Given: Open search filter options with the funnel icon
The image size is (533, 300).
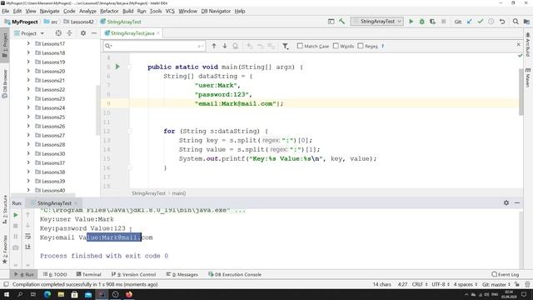Looking at the screenshot, I should pyautogui.click(x=286, y=46).
